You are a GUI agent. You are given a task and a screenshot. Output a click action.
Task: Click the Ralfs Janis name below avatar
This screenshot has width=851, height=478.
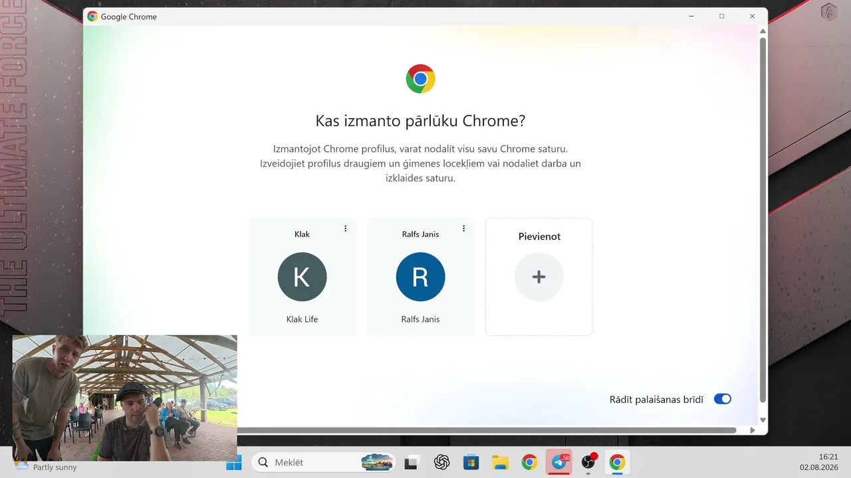(x=420, y=319)
